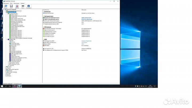Collapse the Устройства ACPI branch

[x=7, y=13]
